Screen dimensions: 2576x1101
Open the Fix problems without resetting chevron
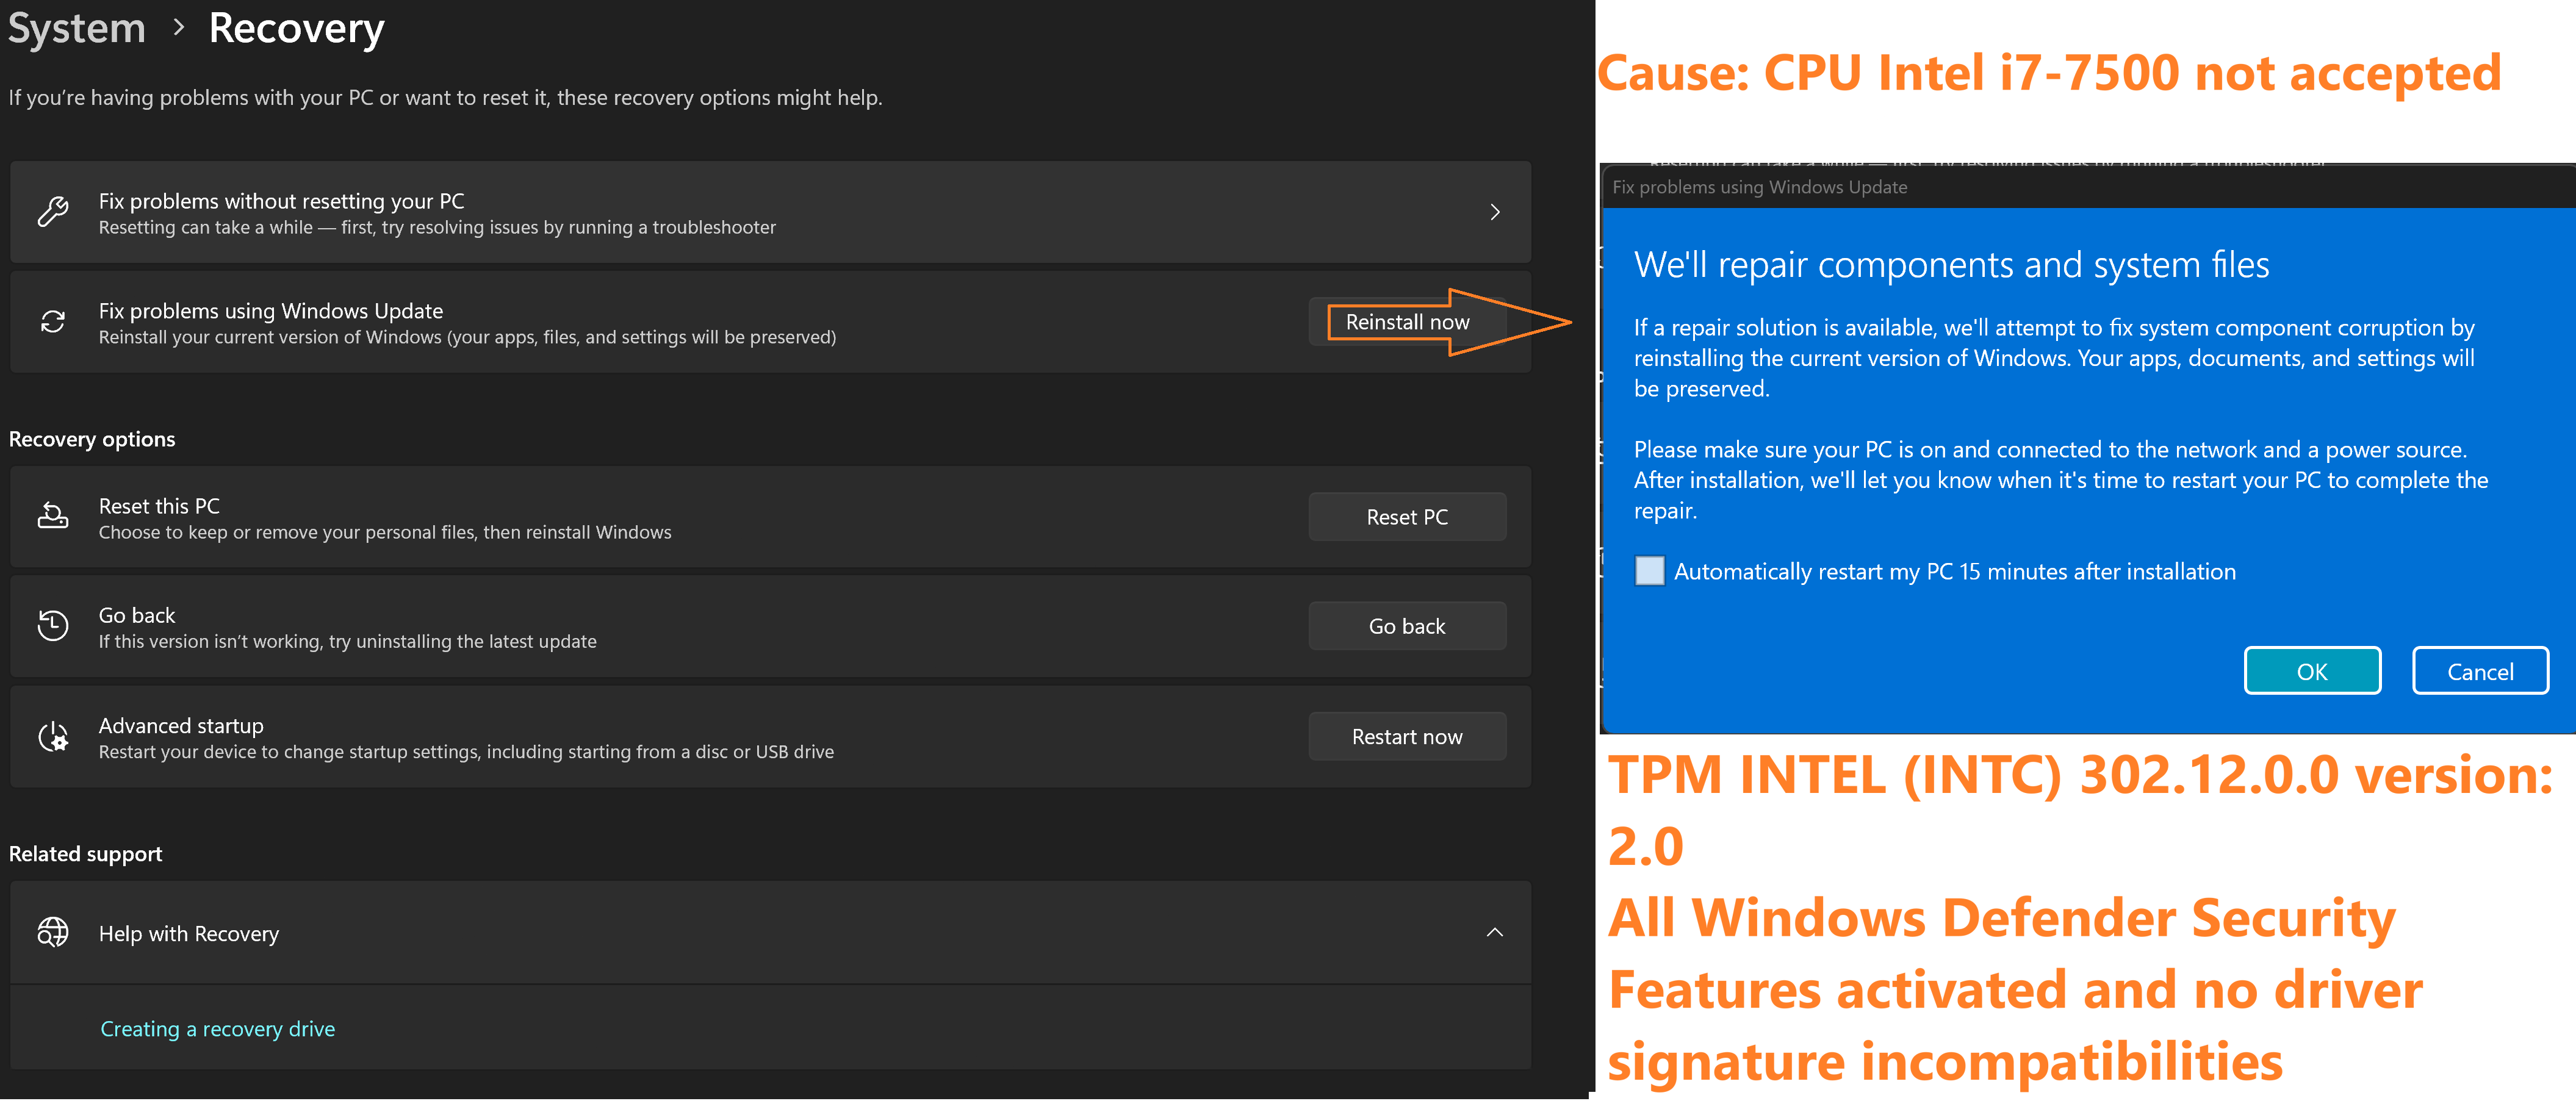pos(1494,212)
